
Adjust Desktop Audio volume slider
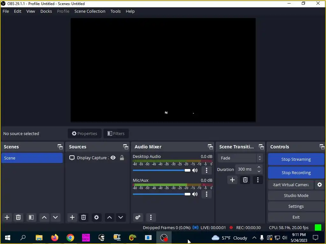(x=161, y=170)
